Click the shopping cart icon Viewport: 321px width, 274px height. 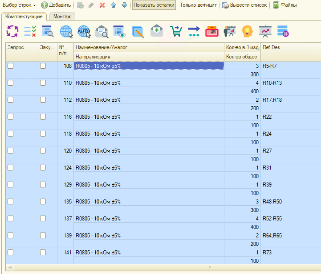coord(175,31)
